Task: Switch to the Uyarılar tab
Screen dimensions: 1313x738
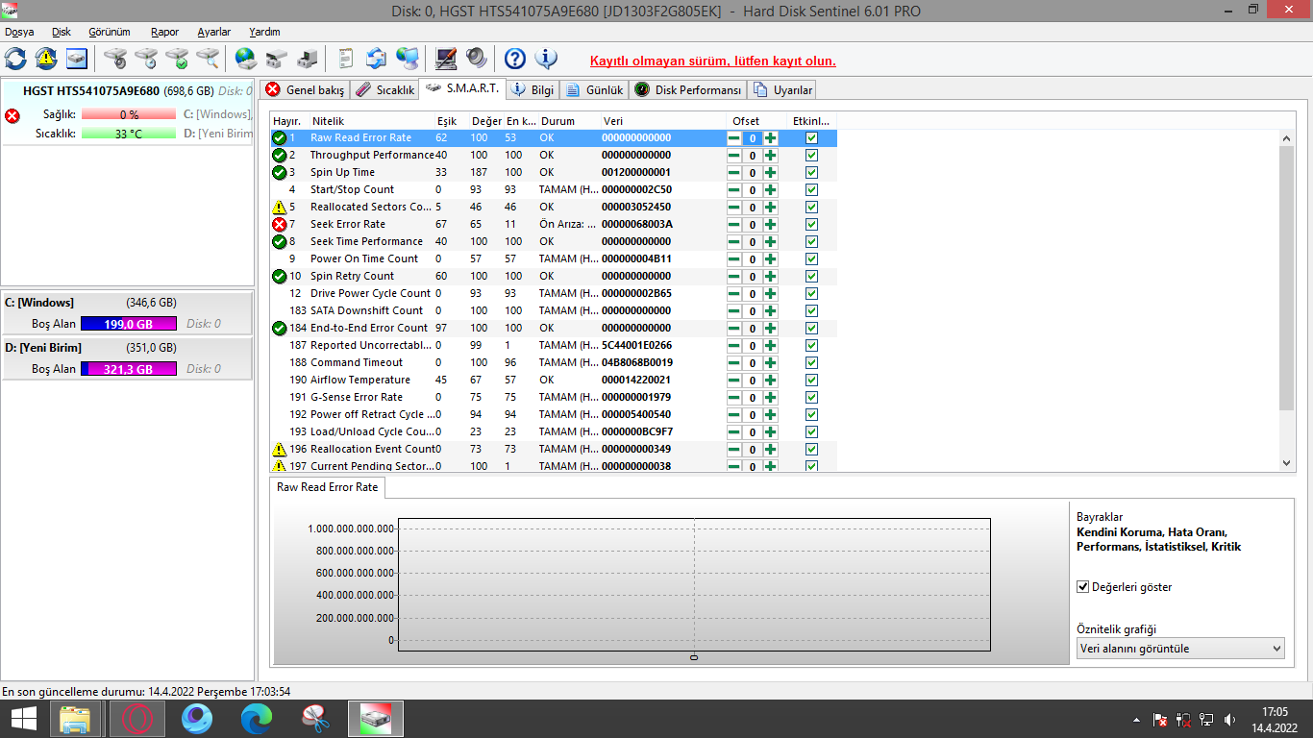Action: click(x=783, y=90)
